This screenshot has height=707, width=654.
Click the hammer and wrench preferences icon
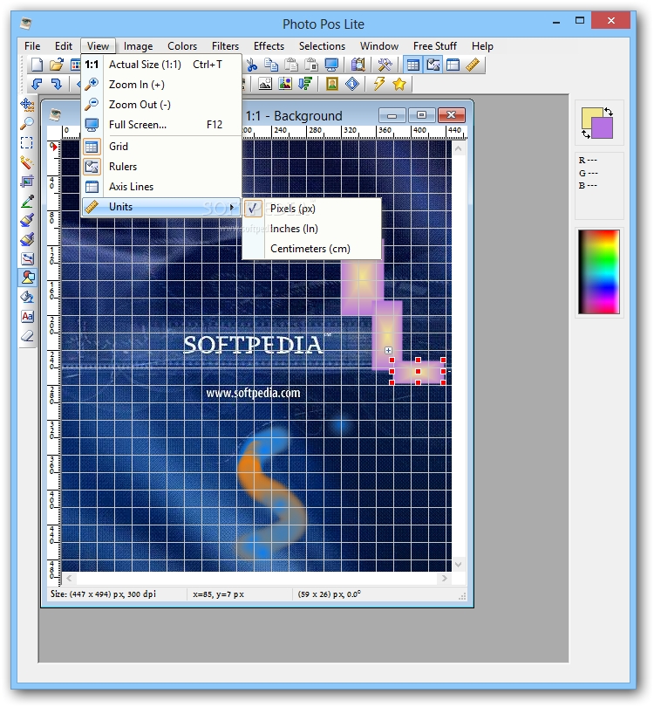coord(385,65)
